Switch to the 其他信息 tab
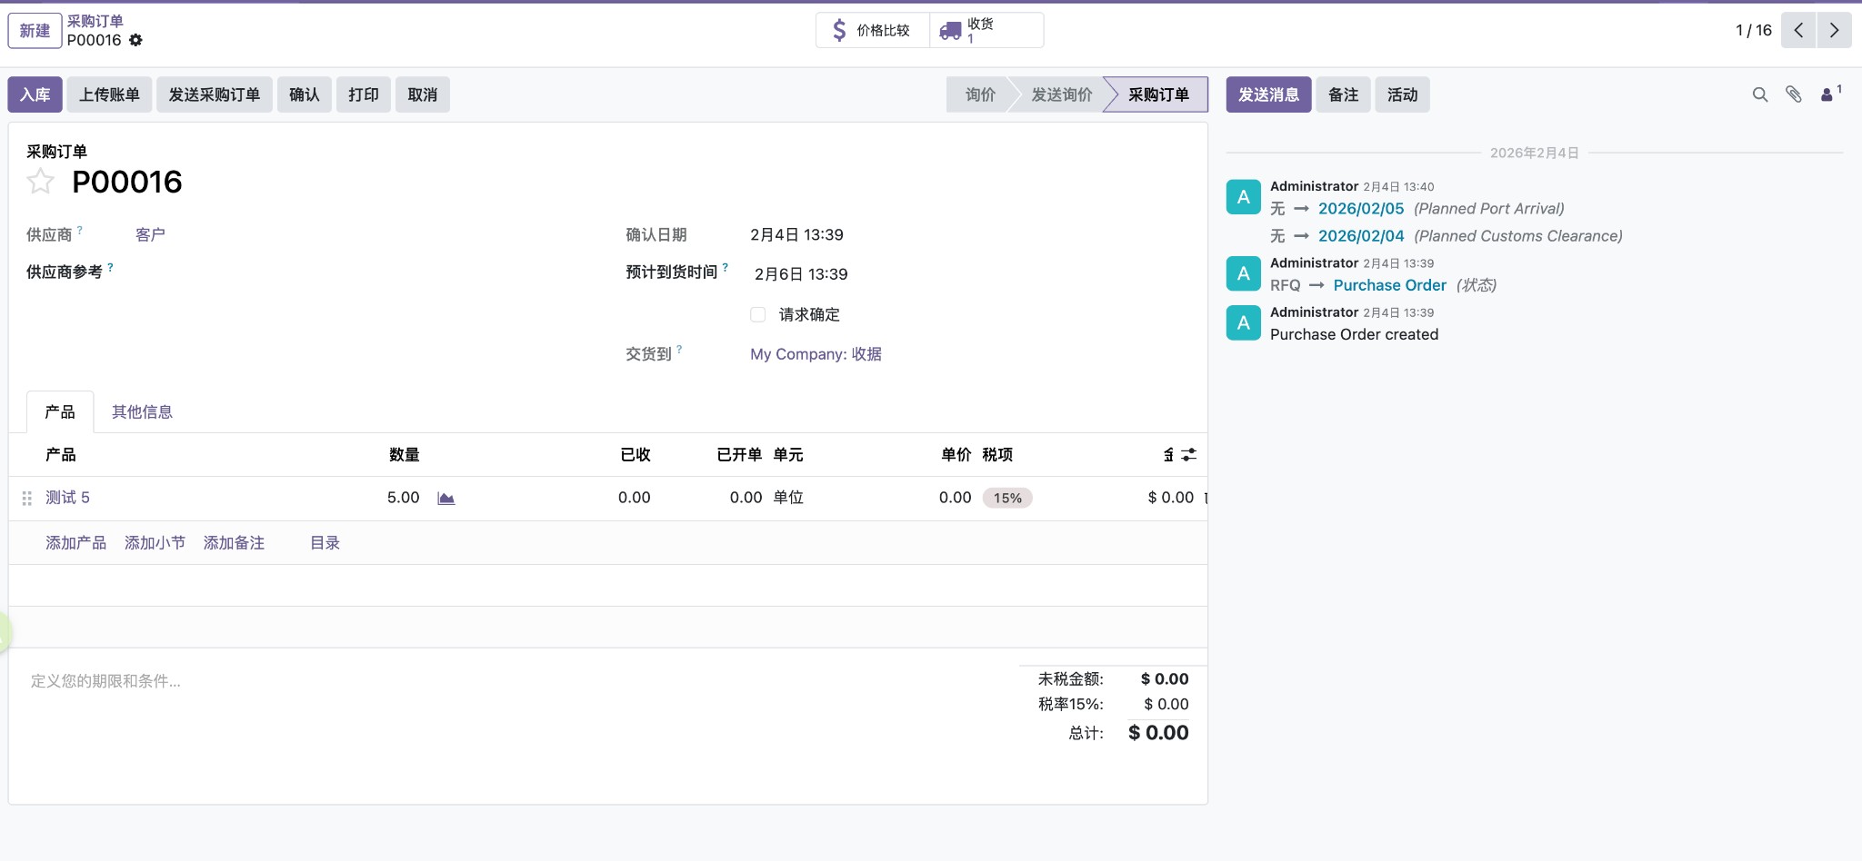 (142, 411)
